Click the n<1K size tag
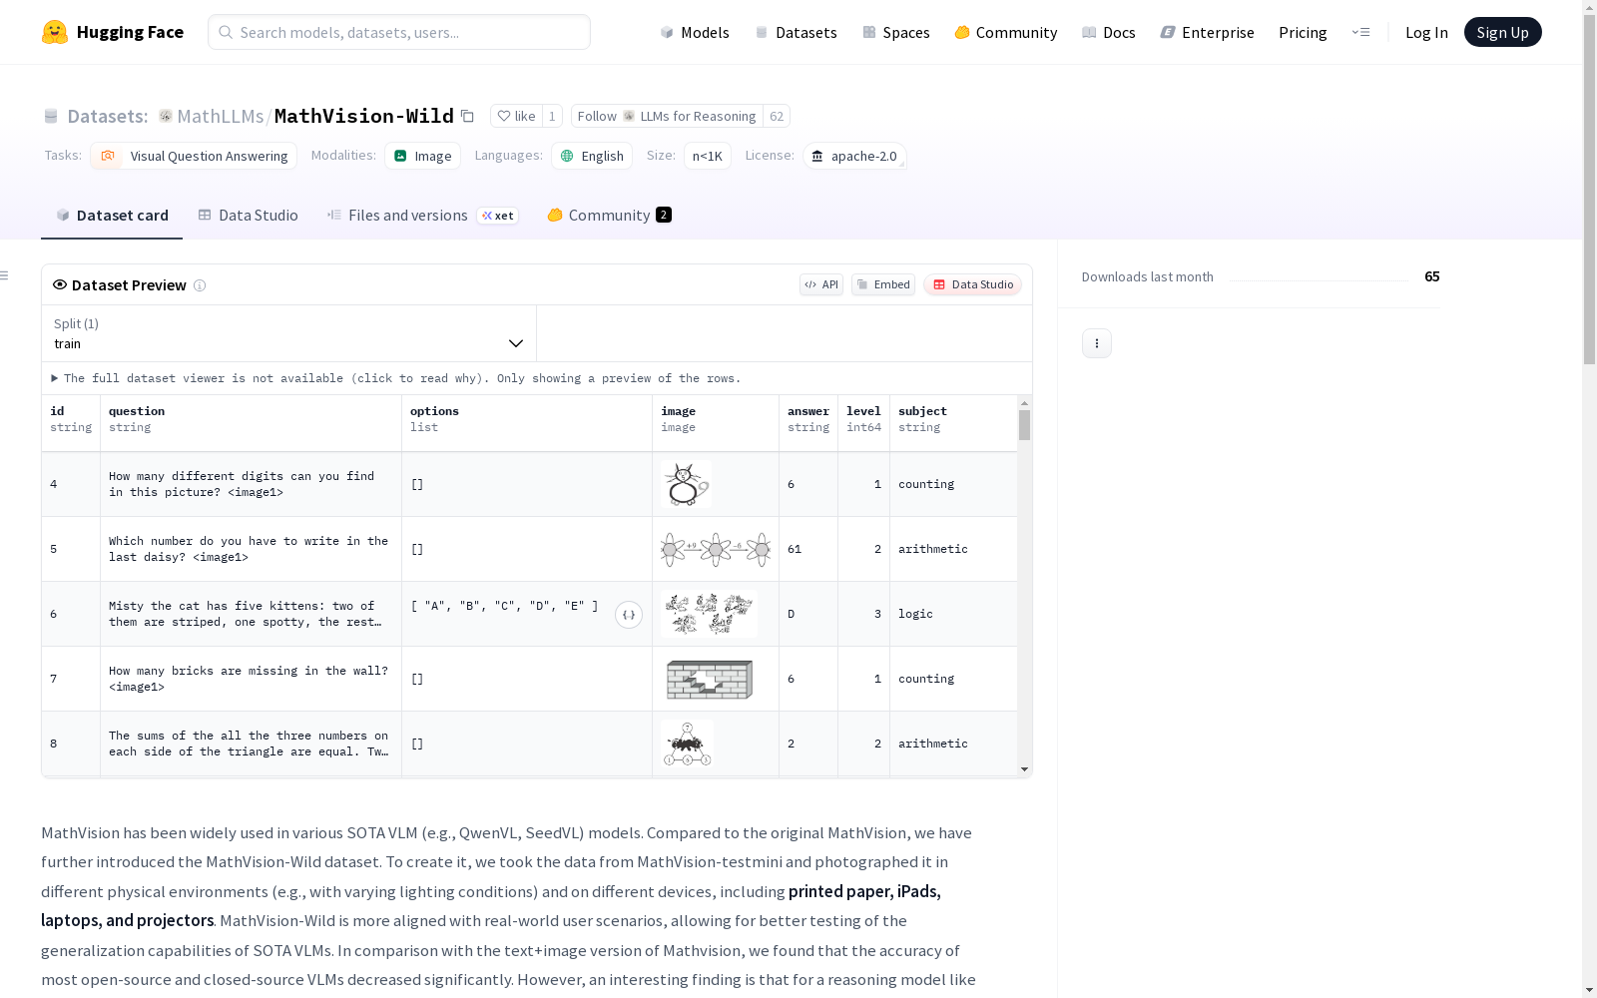Screen dimensions: 1597x998 [708, 156]
